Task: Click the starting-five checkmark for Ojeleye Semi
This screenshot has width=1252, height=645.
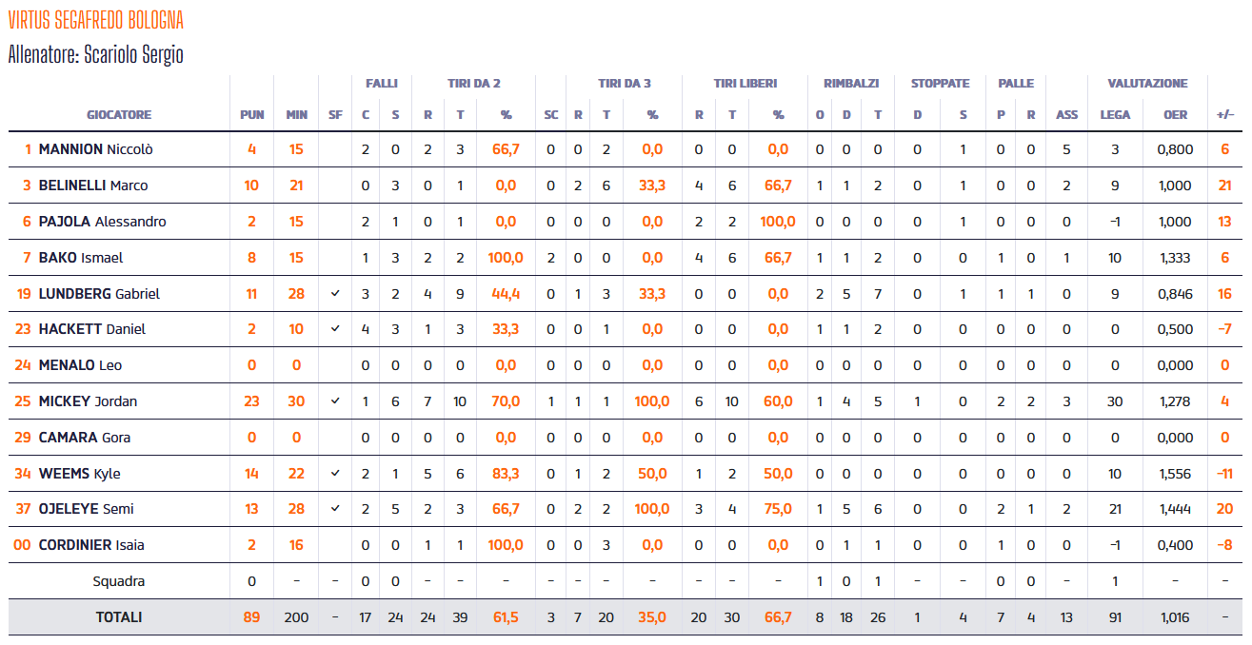Action: coord(334,509)
